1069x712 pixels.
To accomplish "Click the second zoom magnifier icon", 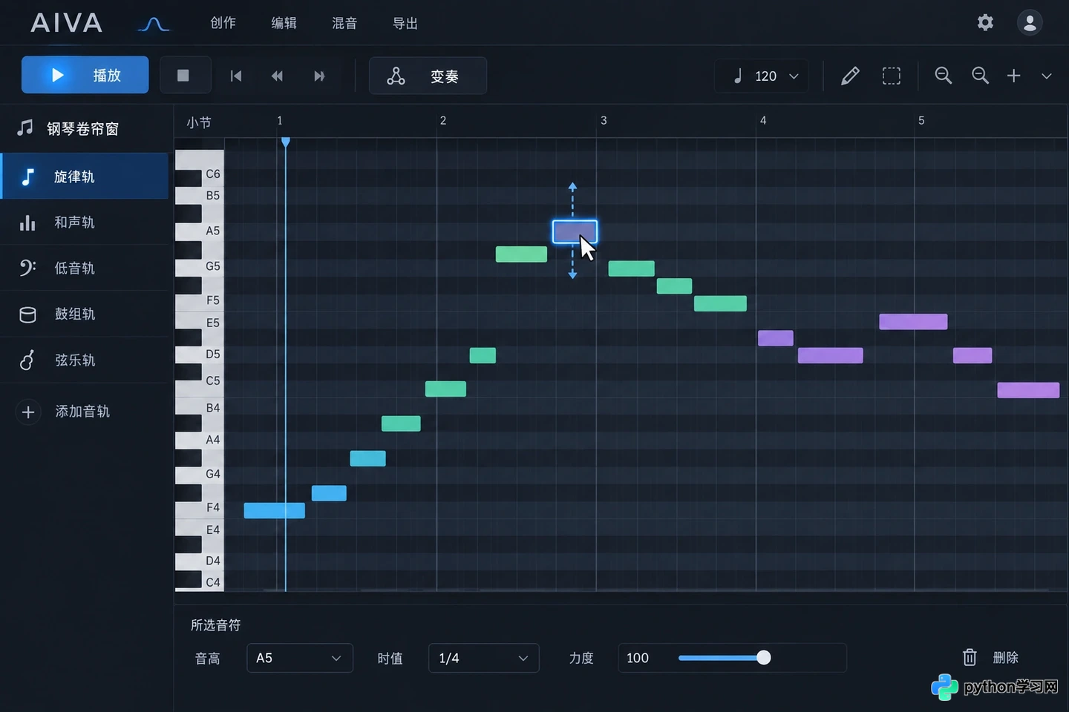I will (x=980, y=75).
